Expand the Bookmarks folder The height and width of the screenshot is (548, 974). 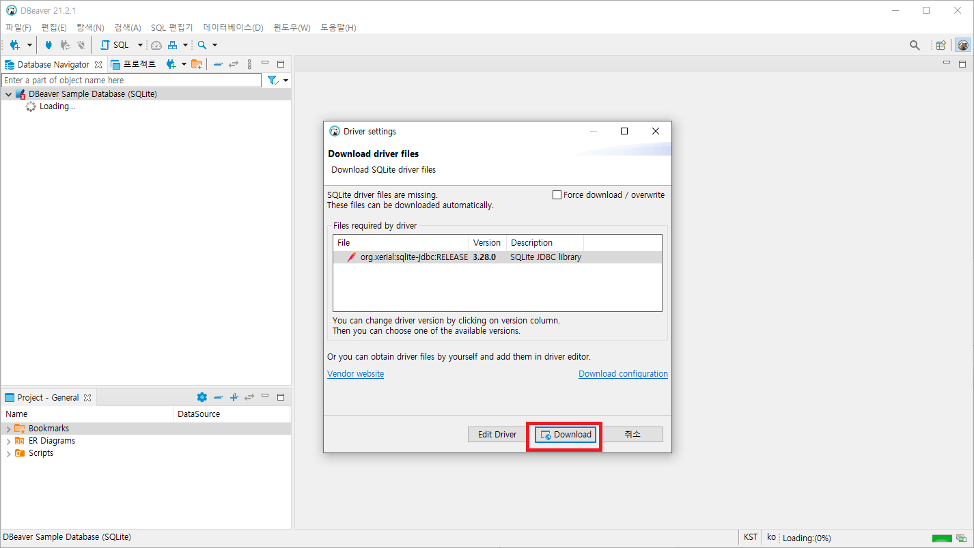(x=8, y=429)
